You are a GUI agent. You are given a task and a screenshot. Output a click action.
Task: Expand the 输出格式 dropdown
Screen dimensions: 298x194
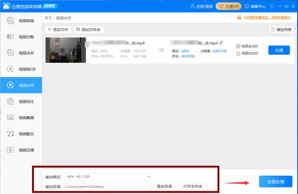(x=108, y=177)
